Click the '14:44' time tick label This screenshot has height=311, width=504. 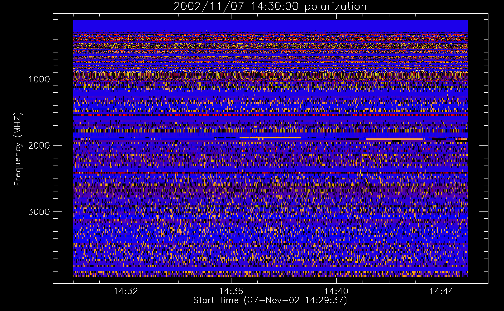tap(441, 291)
